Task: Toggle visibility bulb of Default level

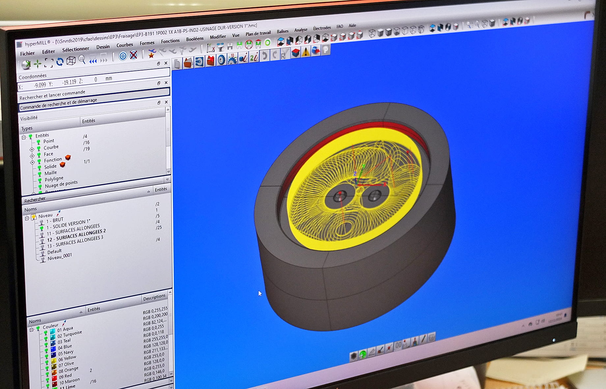Action: (x=42, y=253)
